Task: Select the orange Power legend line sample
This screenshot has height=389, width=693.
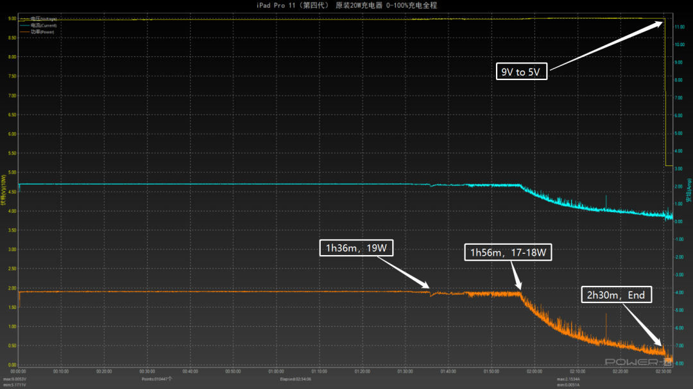Action: point(25,32)
